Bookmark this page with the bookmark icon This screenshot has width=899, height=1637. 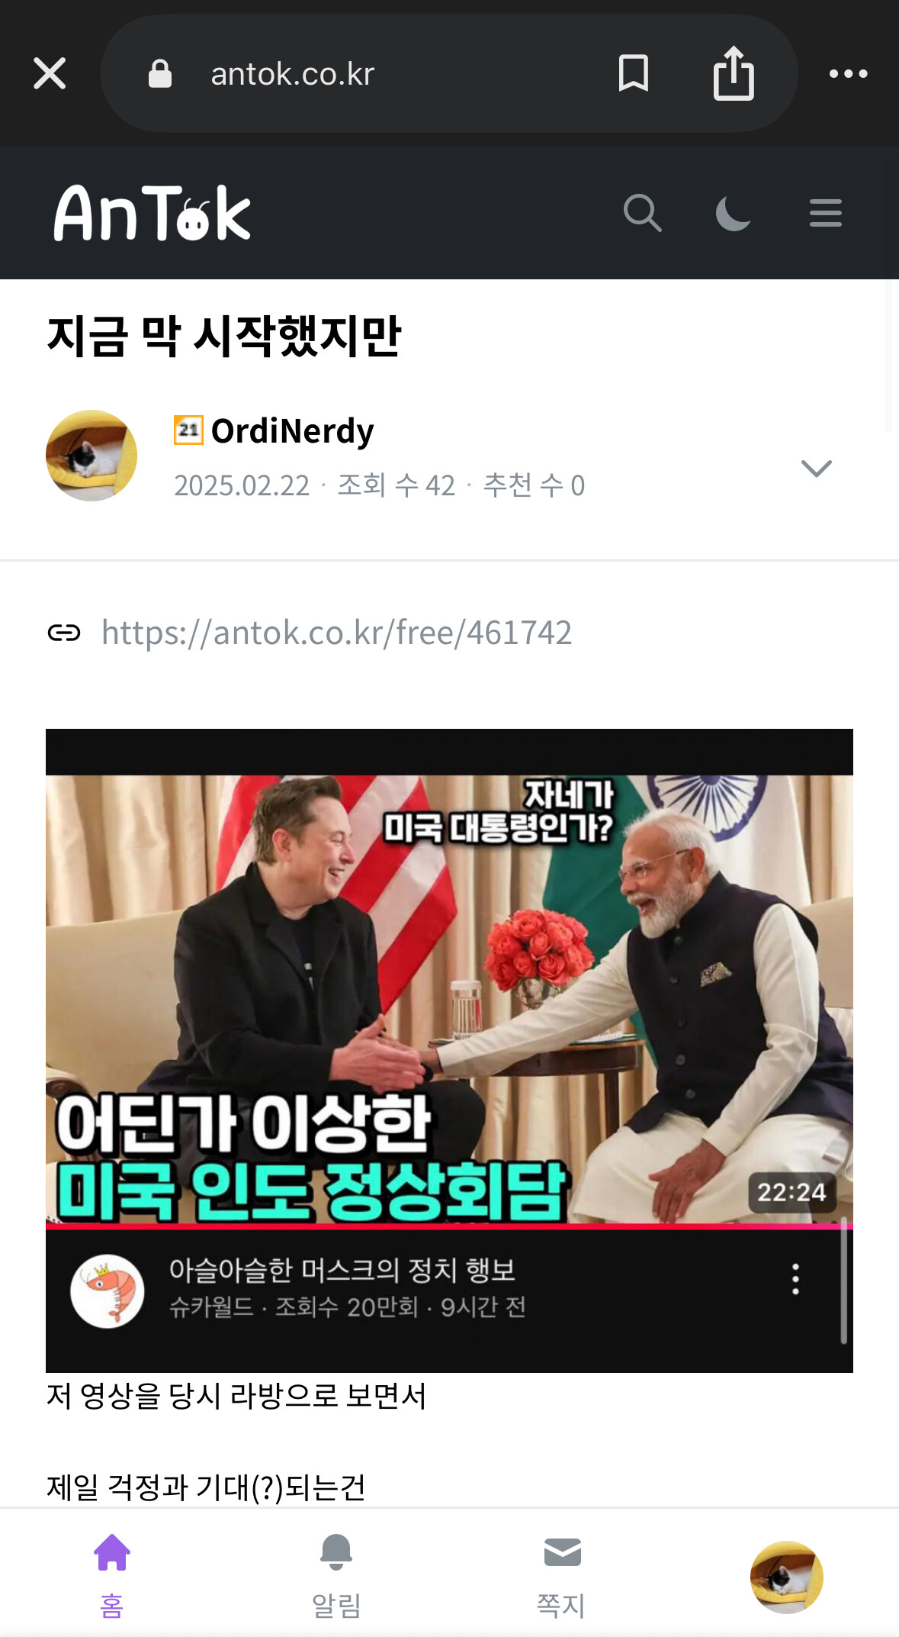tap(633, 73)
